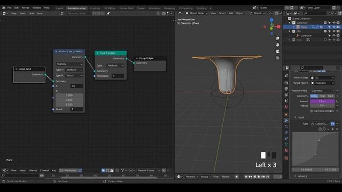This screenshot has height=192, width=342.
Task: Toggle render camera icon for Plane
Action: pos(338,27)
